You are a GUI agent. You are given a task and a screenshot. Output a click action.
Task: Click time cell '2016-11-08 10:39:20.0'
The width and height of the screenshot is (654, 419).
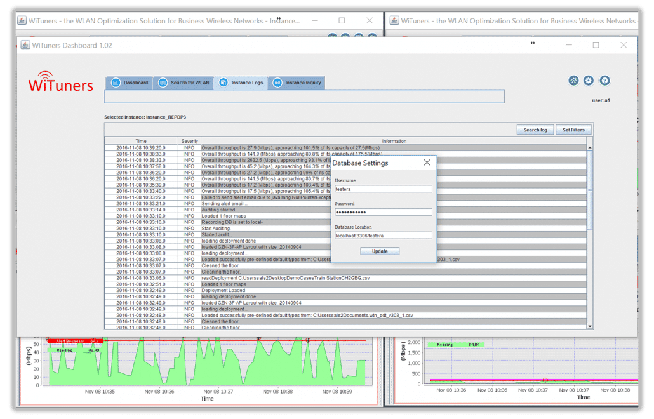coord(140,147)
